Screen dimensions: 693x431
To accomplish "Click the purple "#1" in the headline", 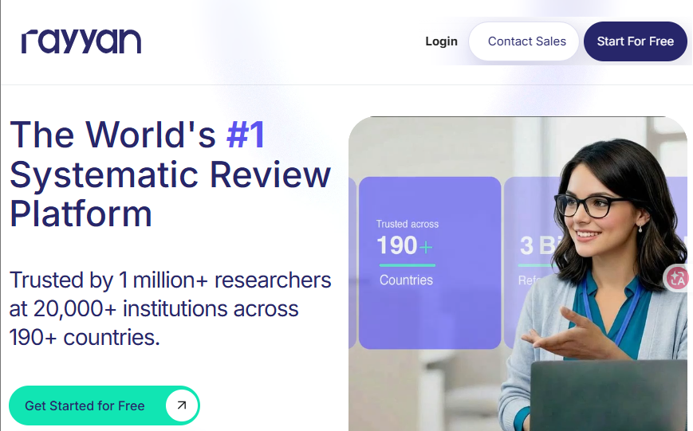I will coord(246,135).
